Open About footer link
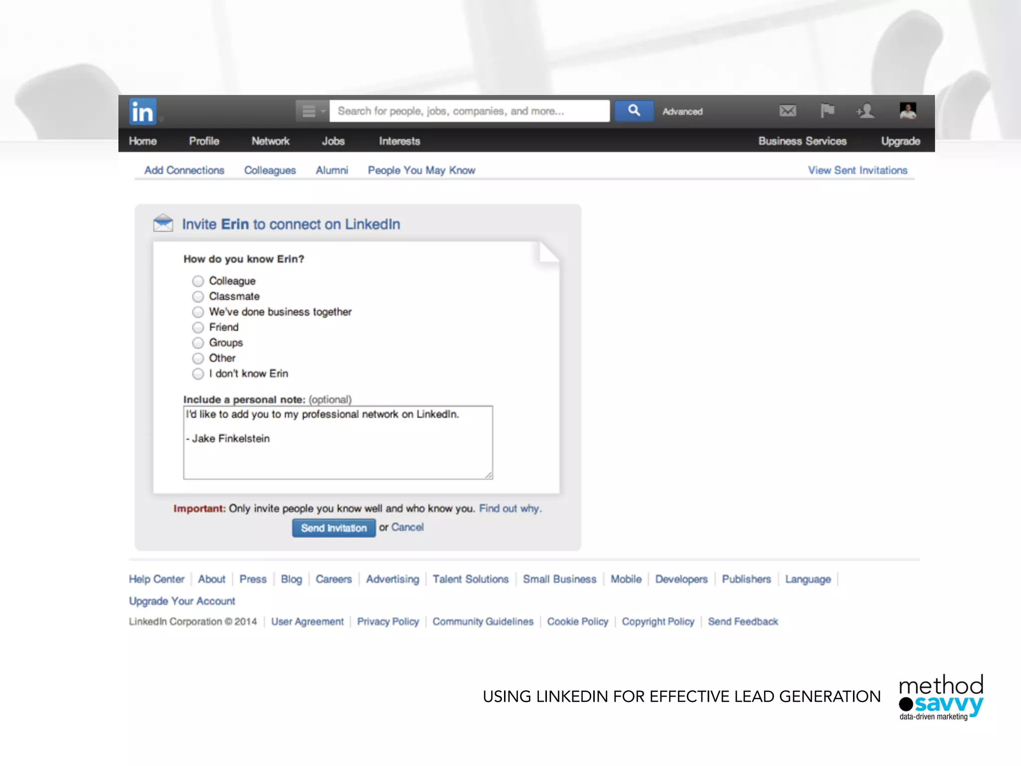 pos(212,579)
